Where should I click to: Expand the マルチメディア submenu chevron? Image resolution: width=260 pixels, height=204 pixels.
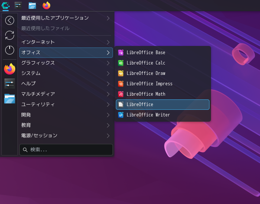(x=108, y=94)
